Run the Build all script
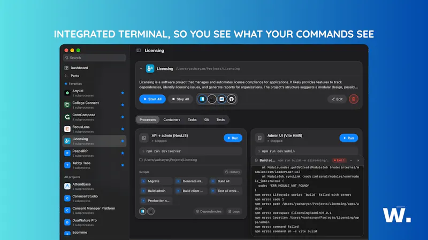 pyautogui.click(x=225, y=181)
